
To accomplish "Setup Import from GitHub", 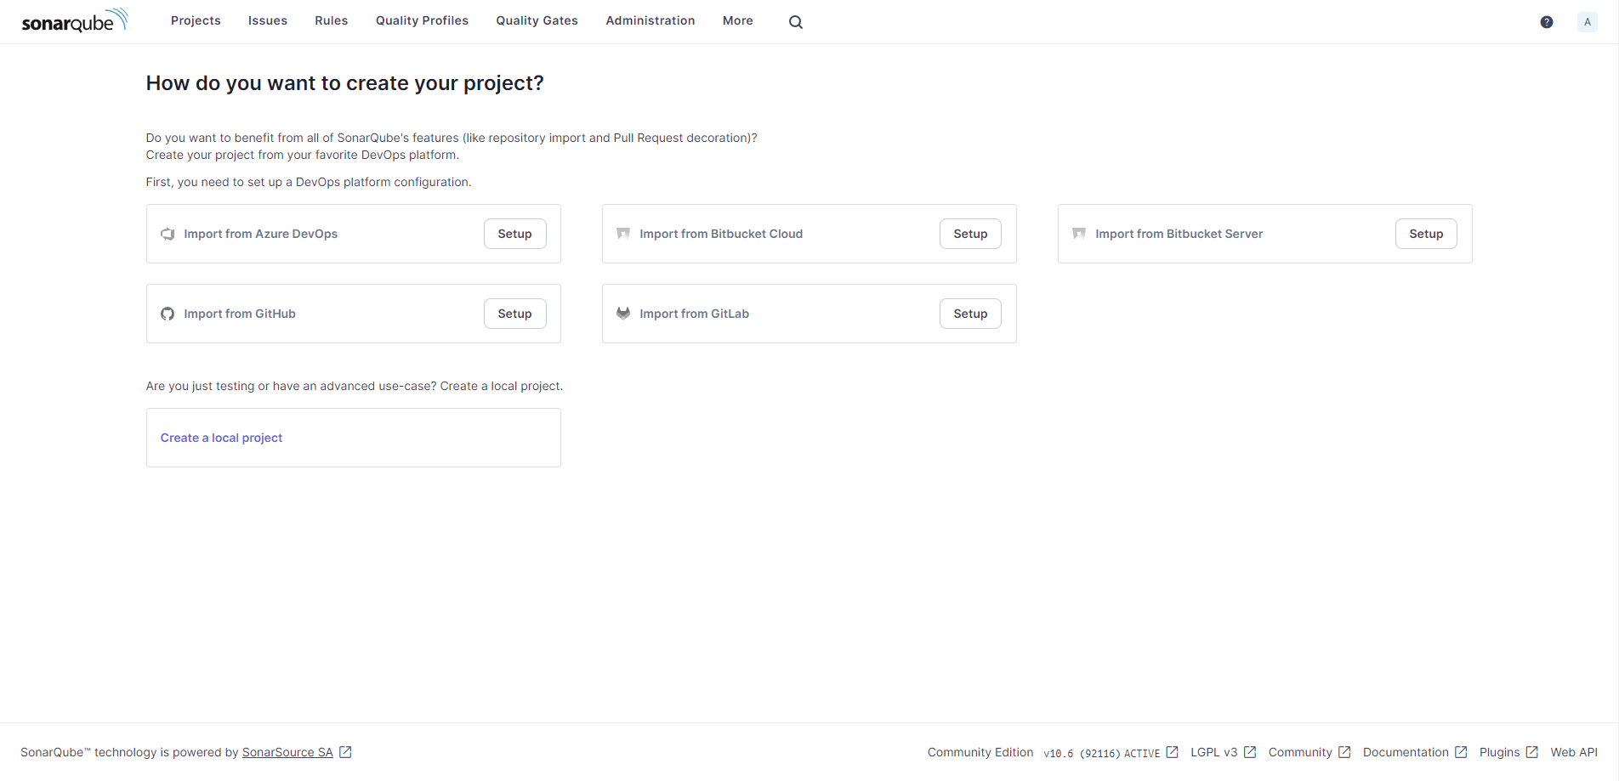I will click(514, 313).
